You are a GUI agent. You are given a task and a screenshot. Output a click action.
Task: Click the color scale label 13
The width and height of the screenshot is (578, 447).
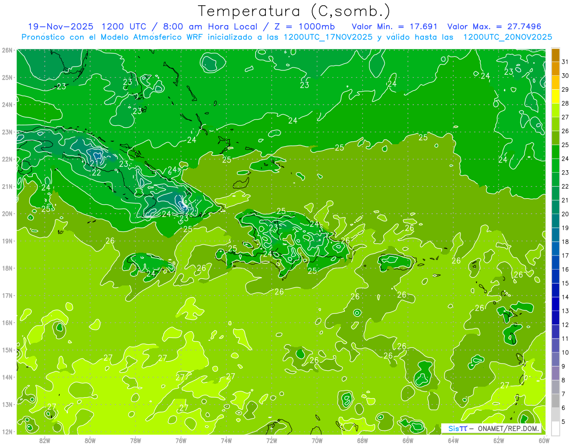pyautogui.click(x=565, y=311)
